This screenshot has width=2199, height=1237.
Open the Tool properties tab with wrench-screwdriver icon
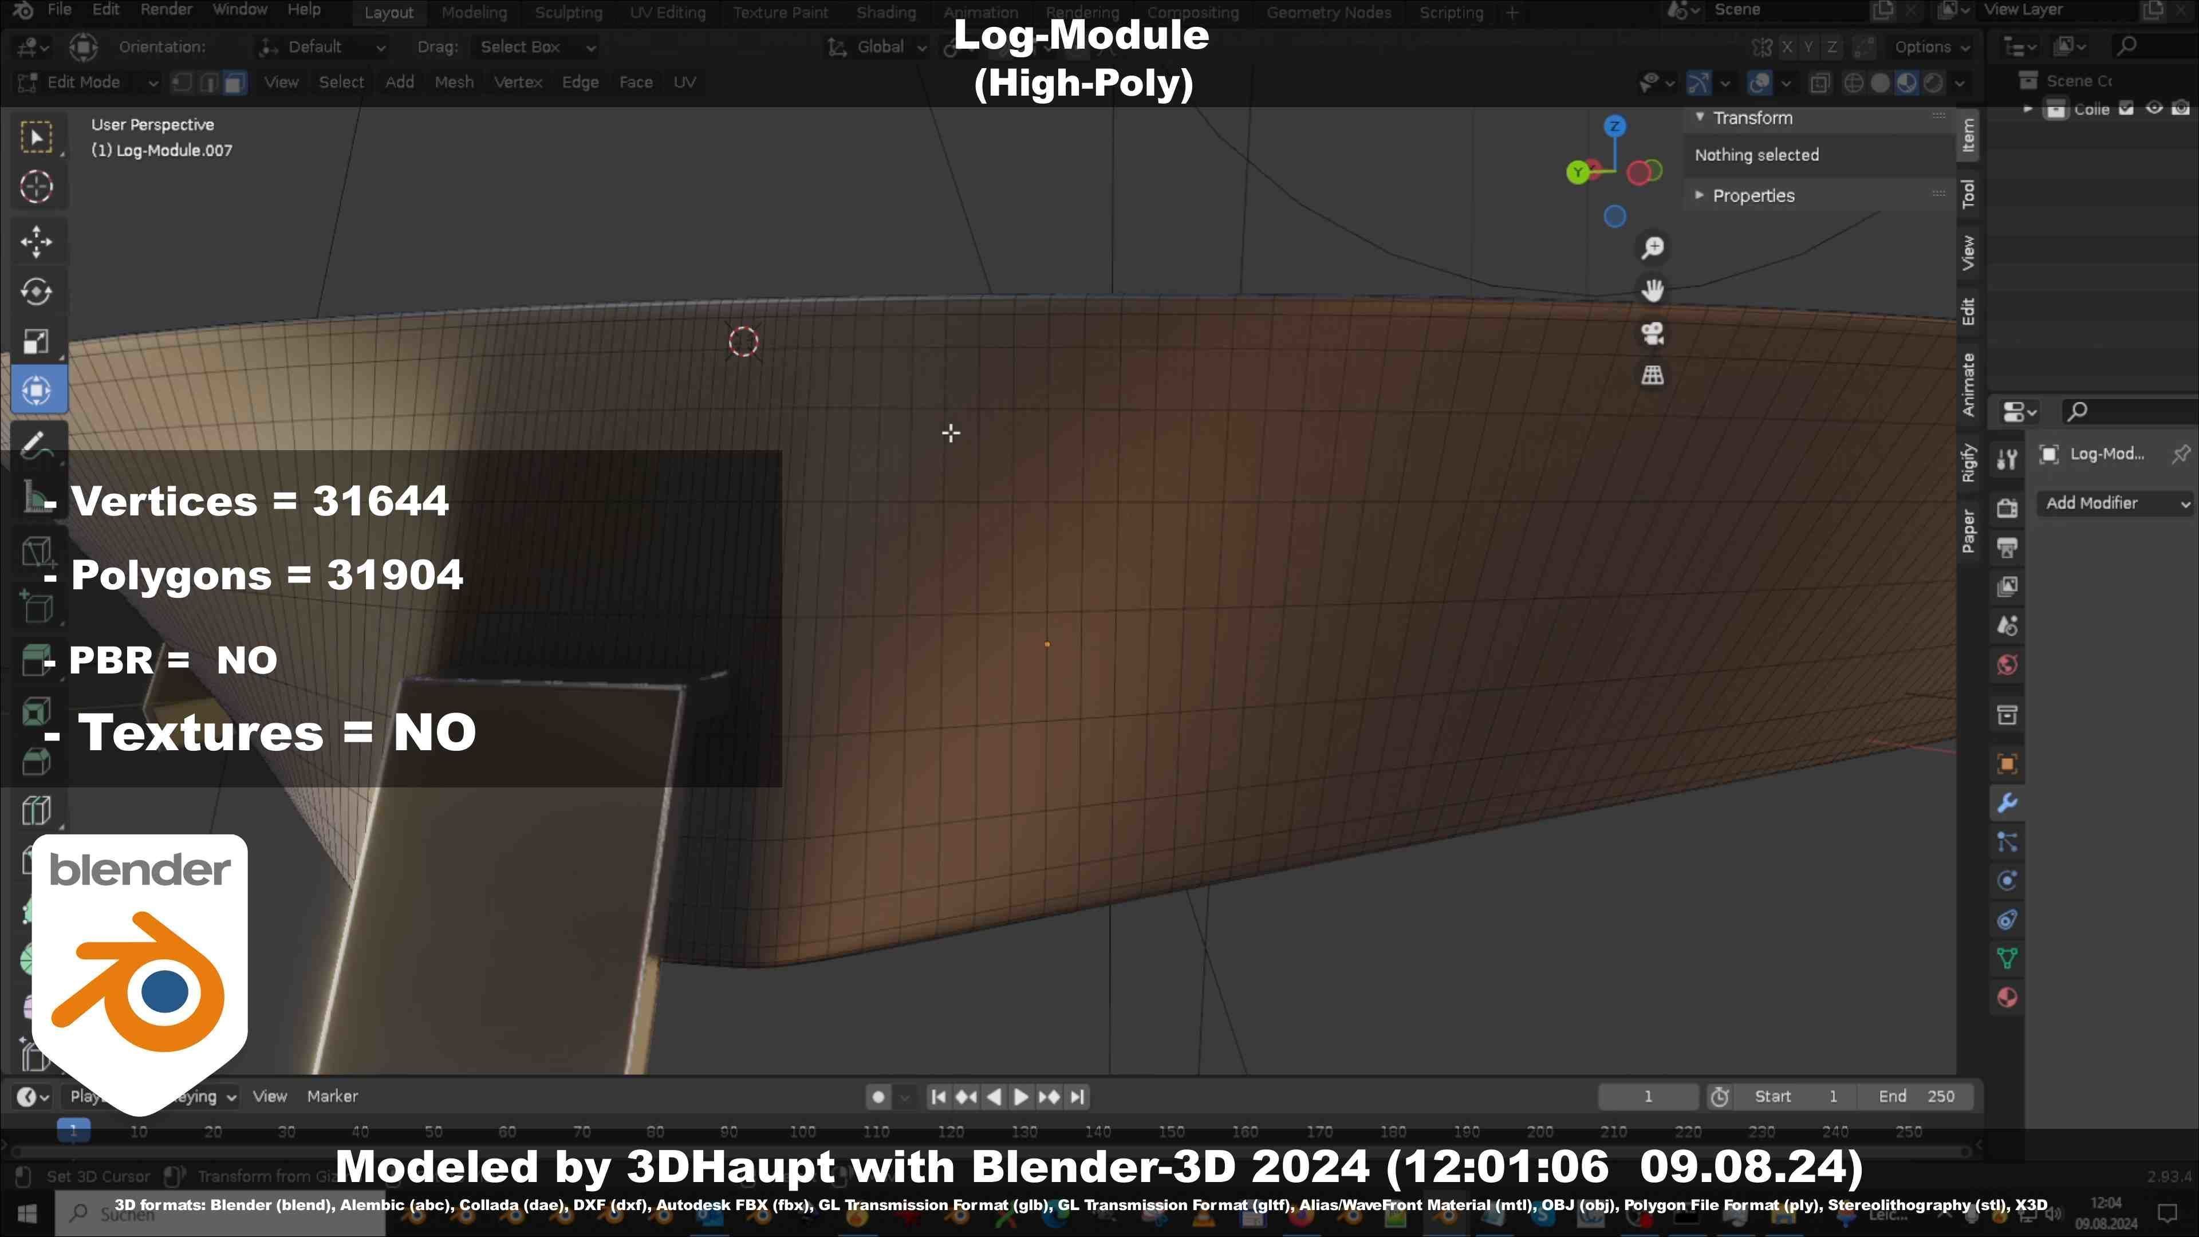click(2007, 459)
